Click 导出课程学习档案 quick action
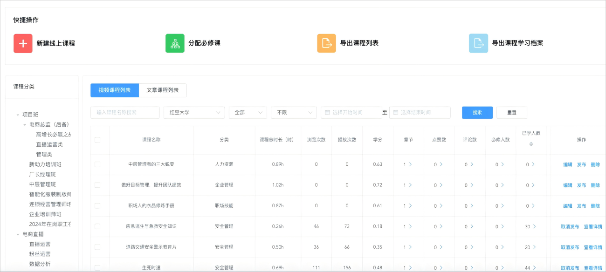The image size is (606, 272). (x=517, y=43)
